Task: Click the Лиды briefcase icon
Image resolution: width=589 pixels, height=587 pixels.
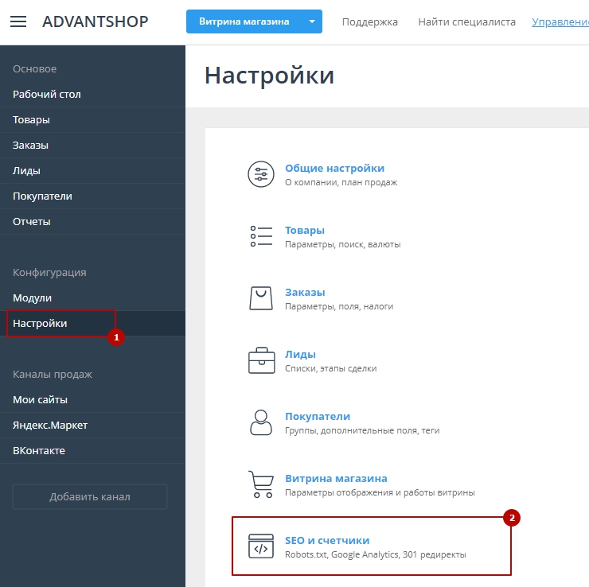Action: click(x=261, y=360)
